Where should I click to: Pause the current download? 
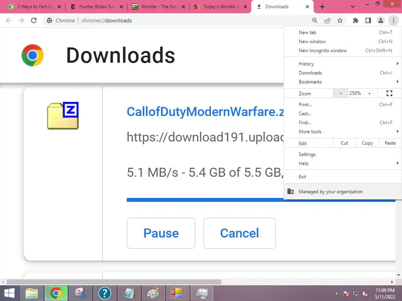click(x=161, y=233)
